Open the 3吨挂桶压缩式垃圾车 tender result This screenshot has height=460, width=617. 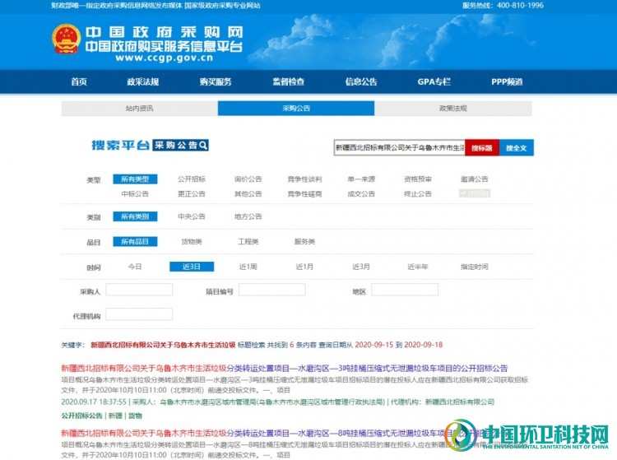coord(285,369)
